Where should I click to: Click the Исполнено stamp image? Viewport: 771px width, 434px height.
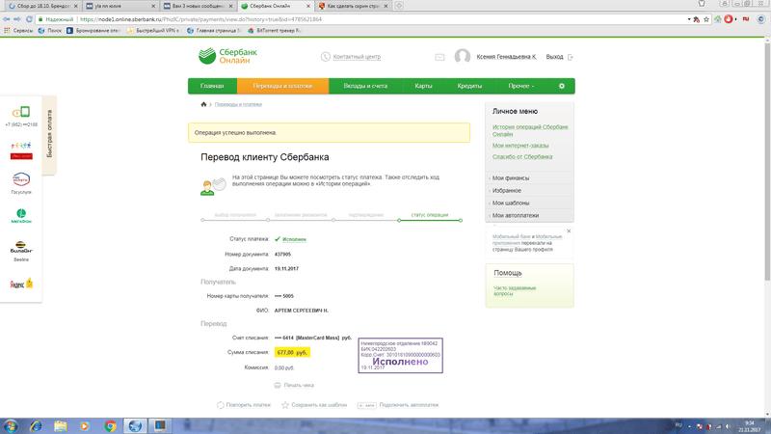point(400,355)
